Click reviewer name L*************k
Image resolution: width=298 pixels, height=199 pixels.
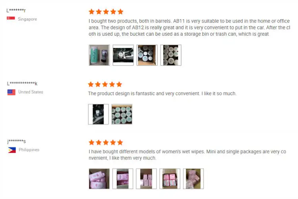22,83
